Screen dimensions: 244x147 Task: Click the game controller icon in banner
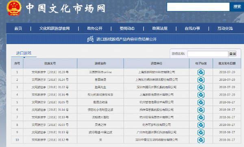[x=90, y=39]
